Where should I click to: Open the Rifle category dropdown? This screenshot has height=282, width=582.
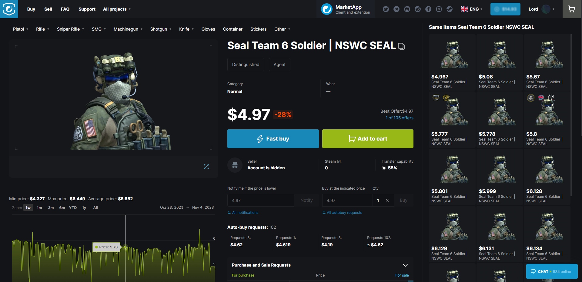[x=42, y=29]
